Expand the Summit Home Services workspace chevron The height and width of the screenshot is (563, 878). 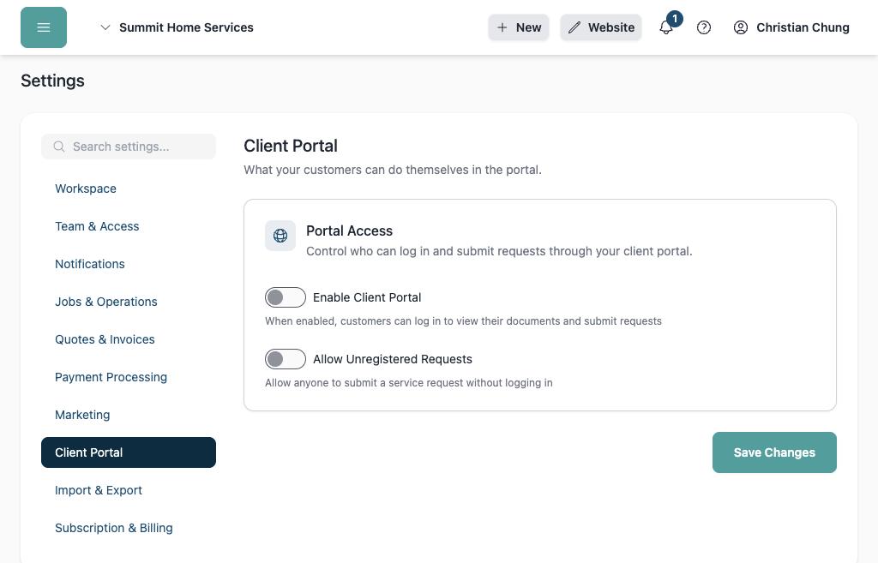pos(105,27)
